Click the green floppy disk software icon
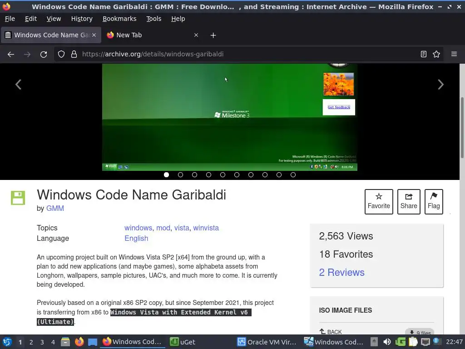Image resolution: width=465 pixels, height=349 pixels. point(18,198)
